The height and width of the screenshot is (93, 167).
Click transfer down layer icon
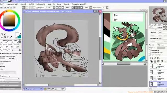[x=151, y=61]
